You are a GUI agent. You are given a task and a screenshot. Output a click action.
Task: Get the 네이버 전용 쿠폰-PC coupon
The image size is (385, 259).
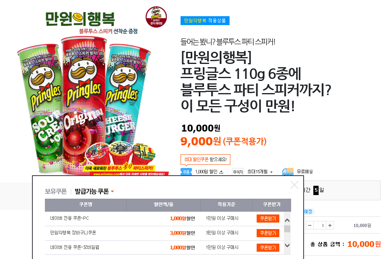(x=268, y=219)
